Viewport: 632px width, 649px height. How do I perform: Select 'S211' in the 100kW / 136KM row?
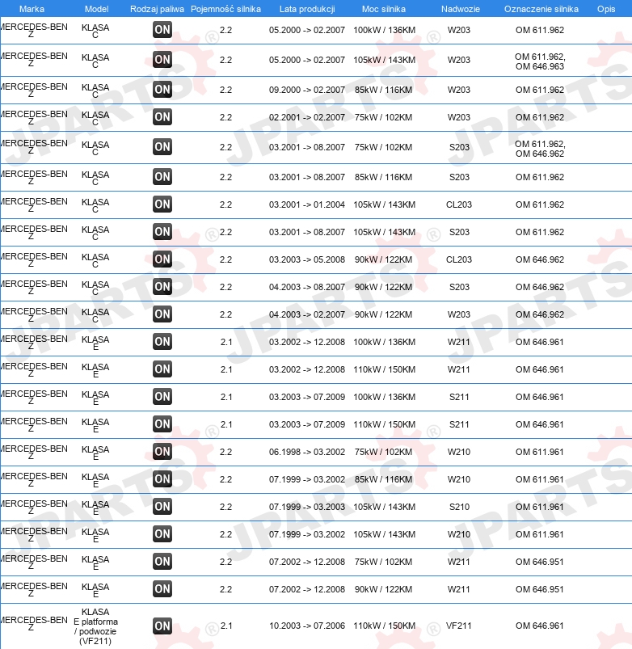(459, 397)
